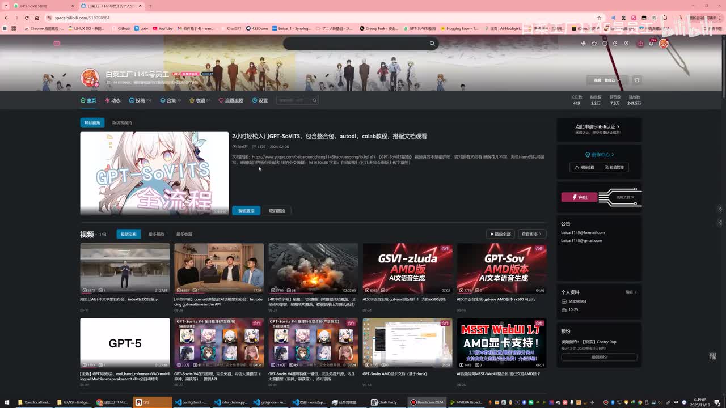Open the GPT-Sov AMD版本 video thumbnail
This screenshot has height=408, width=726.
[x=502, y=269]
